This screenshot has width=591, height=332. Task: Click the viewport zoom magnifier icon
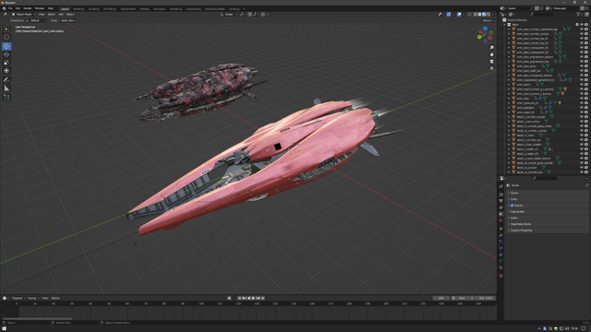[x=491, y=47]
